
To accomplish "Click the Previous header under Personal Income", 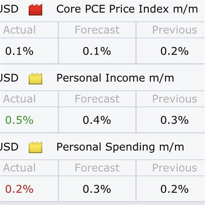I will tap(175, 99).
